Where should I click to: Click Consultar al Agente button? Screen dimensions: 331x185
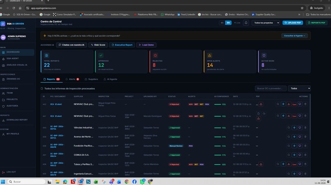pyautogui.click(x=294, y=36)
